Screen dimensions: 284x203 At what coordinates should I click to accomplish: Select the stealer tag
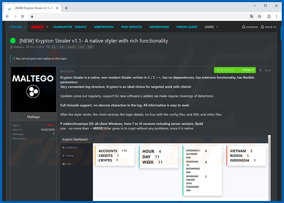click(72, 47)
